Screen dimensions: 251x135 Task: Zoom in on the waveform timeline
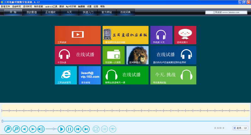pyautogui.click(x=8, y=129)
